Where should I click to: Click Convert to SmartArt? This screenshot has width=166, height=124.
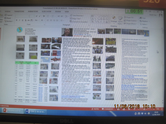pyautogui.click(x=79, y=22)
